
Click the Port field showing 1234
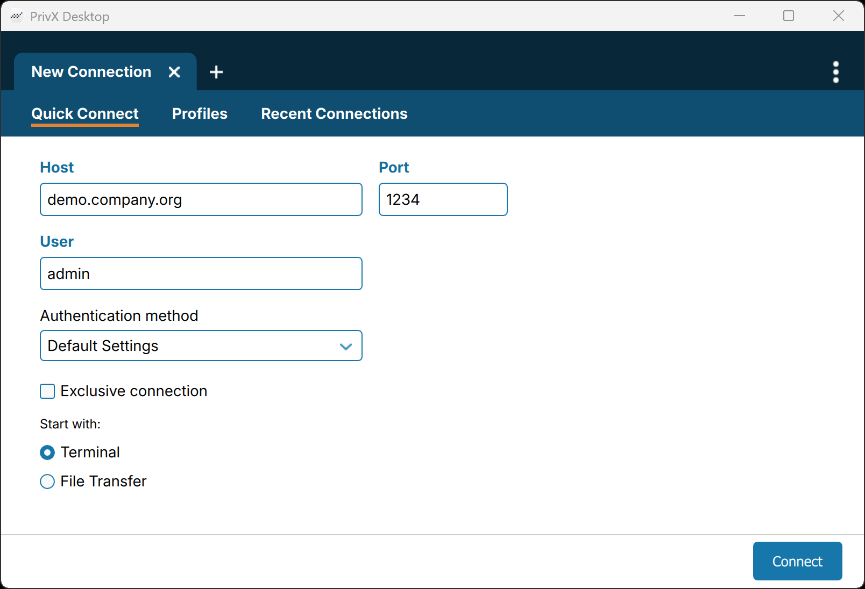point(443,199)
